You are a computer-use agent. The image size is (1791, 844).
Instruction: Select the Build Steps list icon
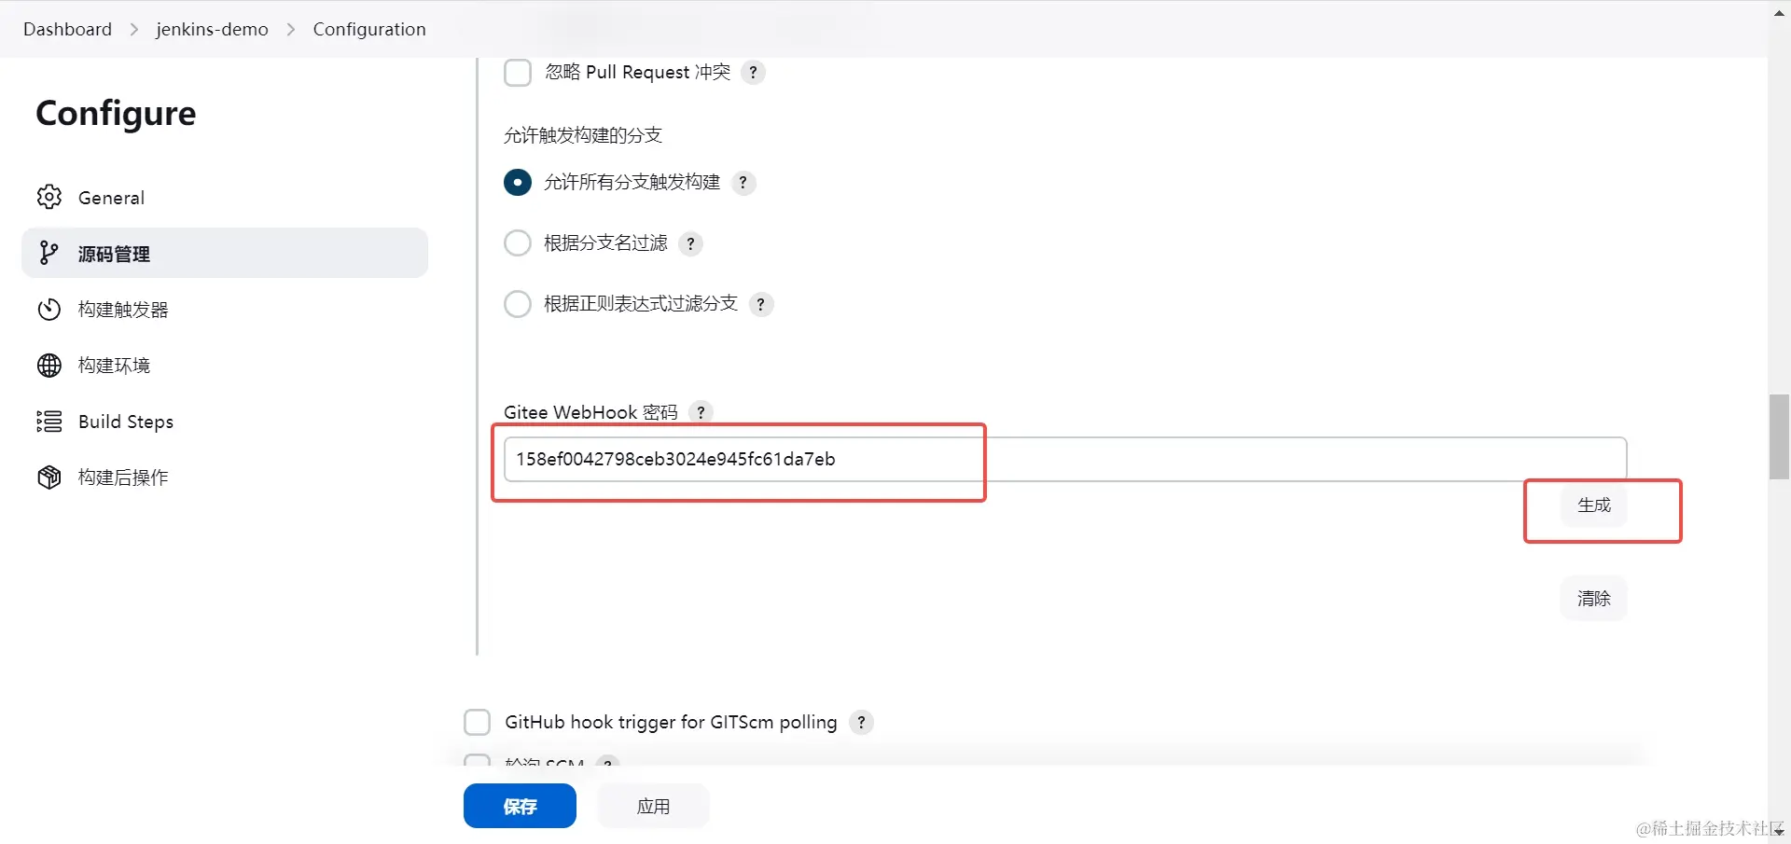point(49,421)
